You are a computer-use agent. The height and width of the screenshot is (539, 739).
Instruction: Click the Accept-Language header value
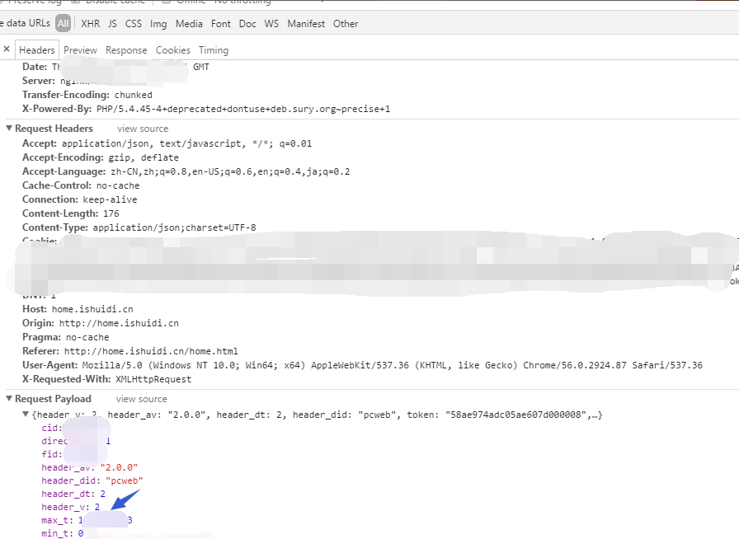230,171
